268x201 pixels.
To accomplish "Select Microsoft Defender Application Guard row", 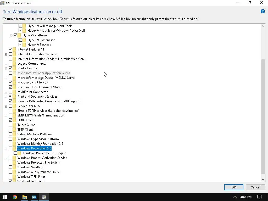I will [x=44, y=73].
